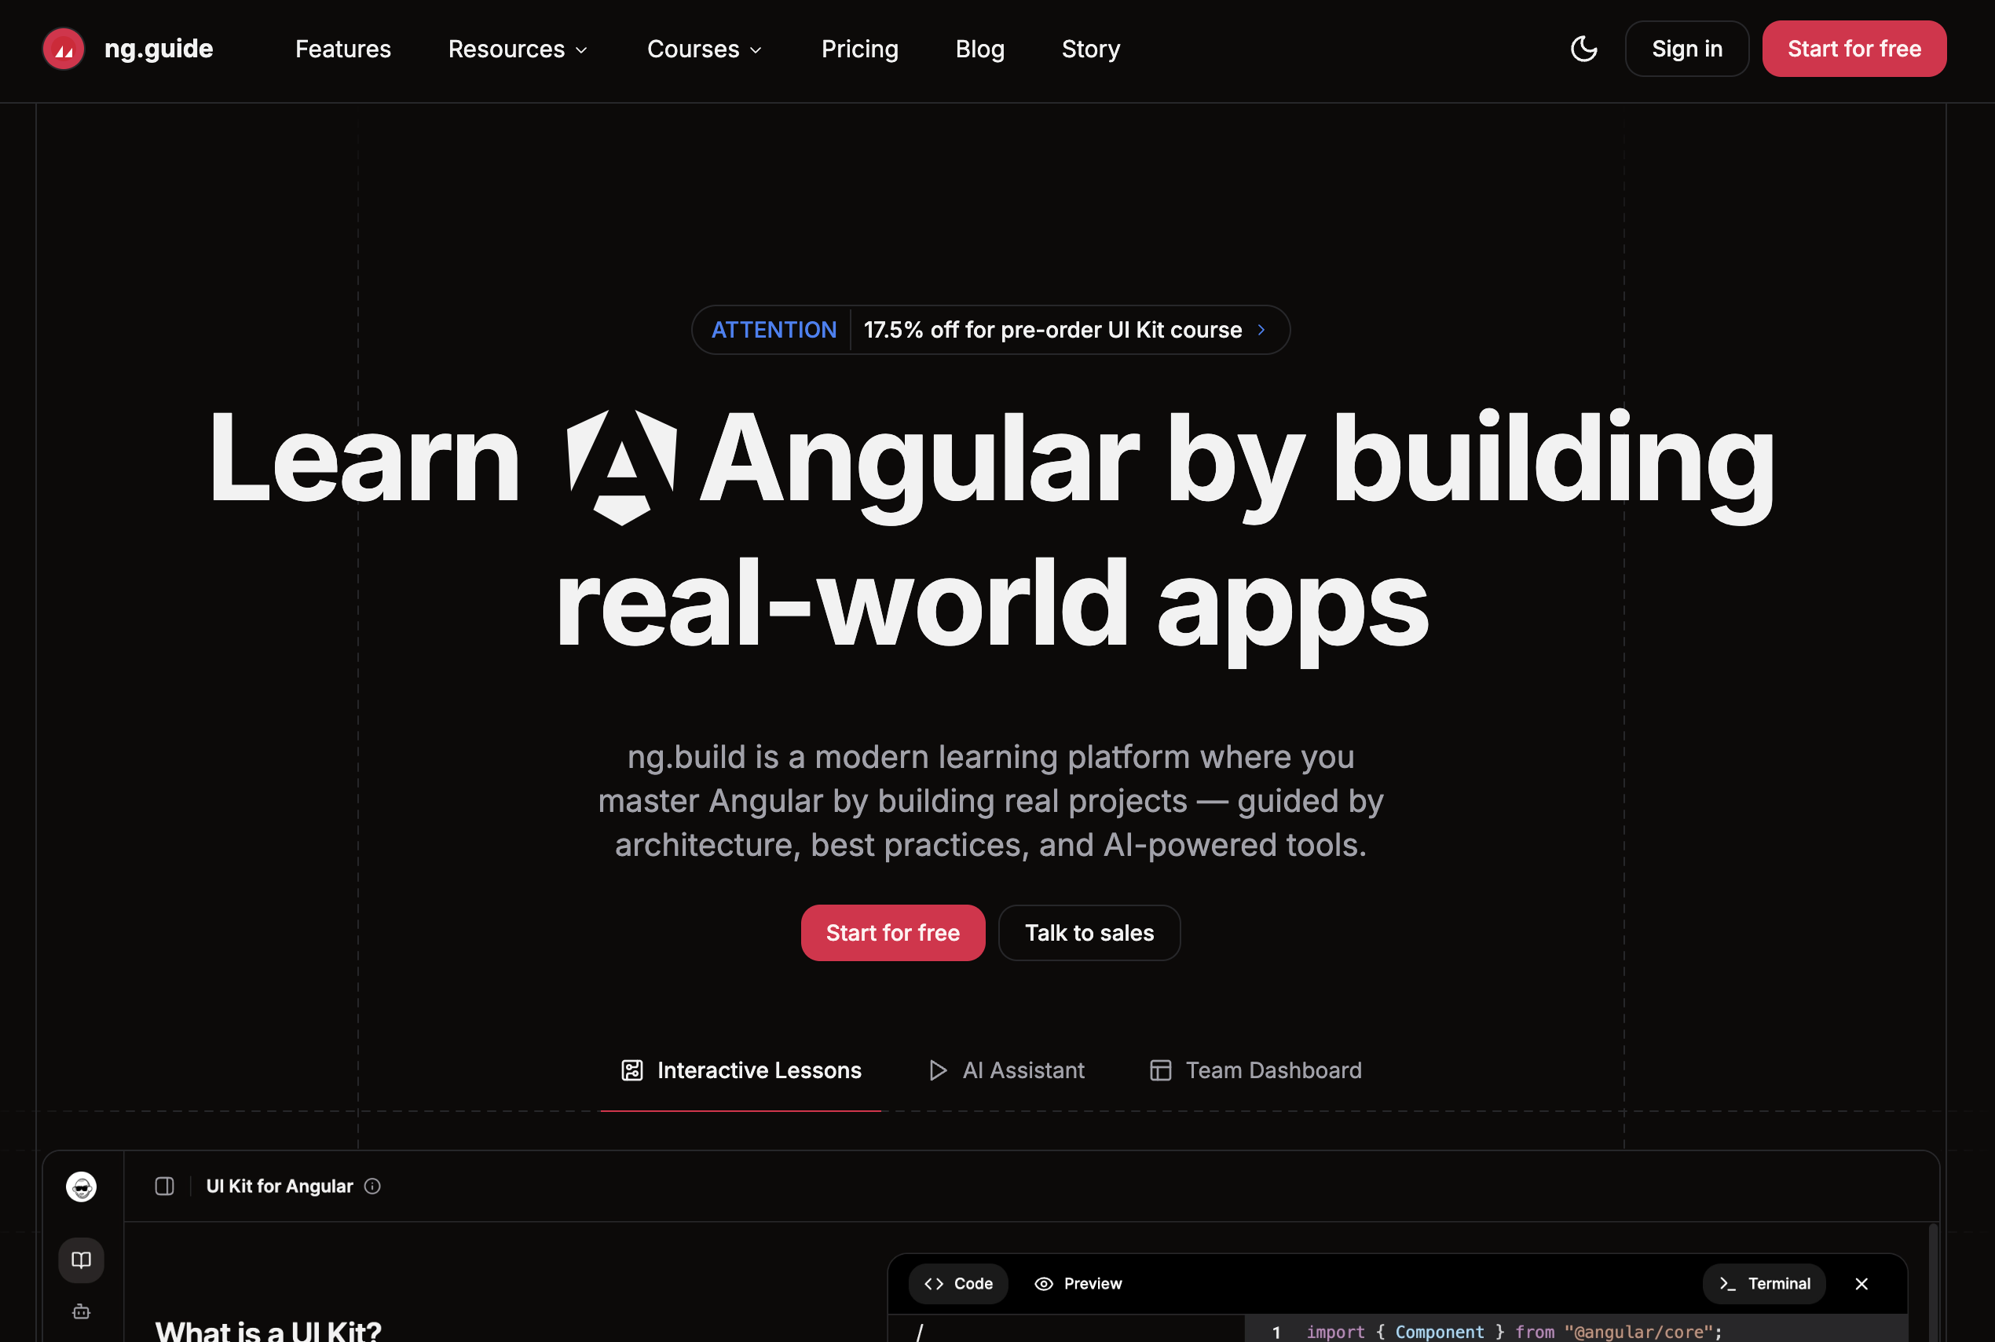Open the Terminal panel

1765,1284
